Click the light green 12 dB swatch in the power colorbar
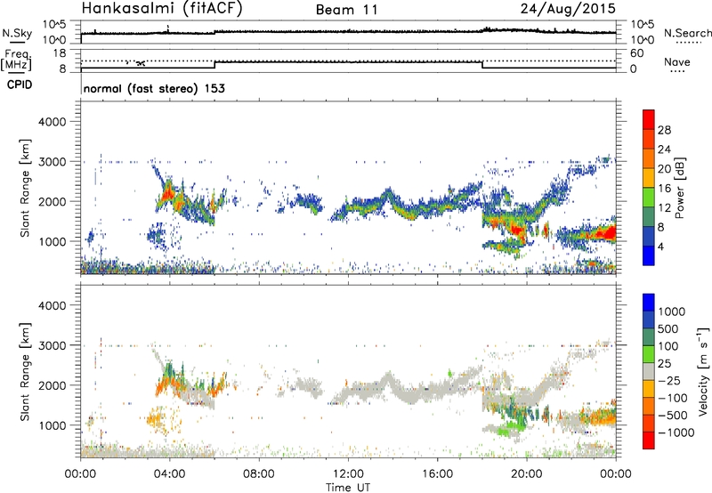This screenshot has height=493, width=712. (649, 198)
